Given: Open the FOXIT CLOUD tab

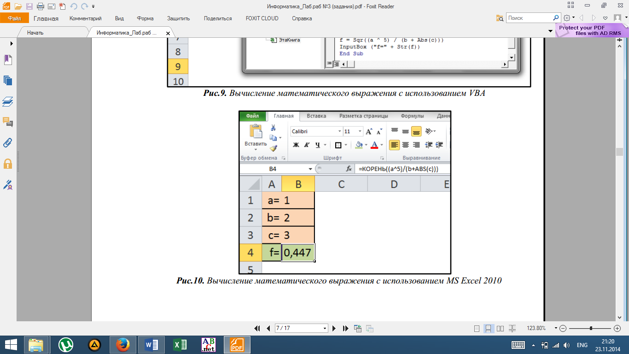Looking at the screenshot, I should pyautogui.click(x=262, y=18).
